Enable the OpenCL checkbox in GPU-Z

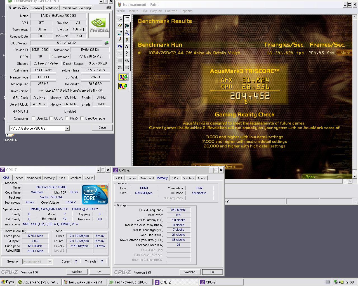(33, 118)
